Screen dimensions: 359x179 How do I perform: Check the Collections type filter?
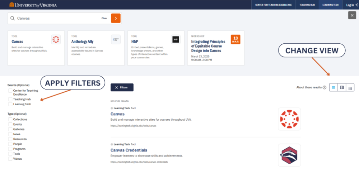(10, 120)
